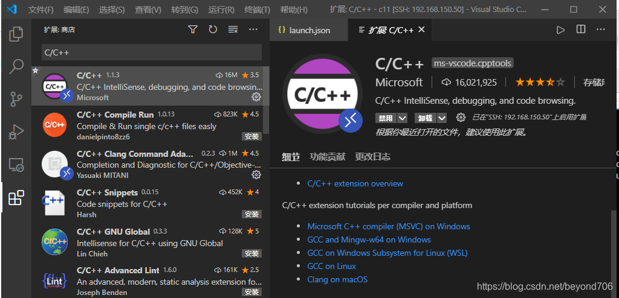Screen dimensions: 619x298
Task: Click the 禁用 disable button
Action: click(x=386, y=118)
